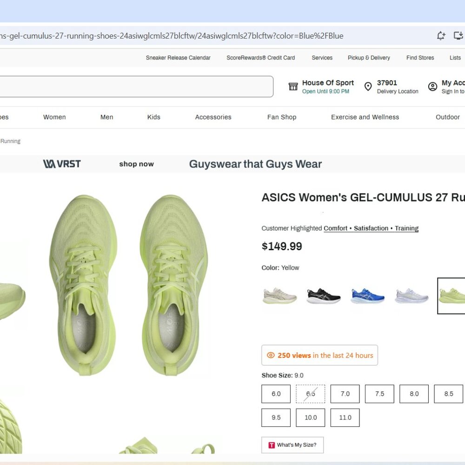This screenshot has height=465, width=465.
Task: Click the store icon beside House Of Sport
Action: click(293, 86)
